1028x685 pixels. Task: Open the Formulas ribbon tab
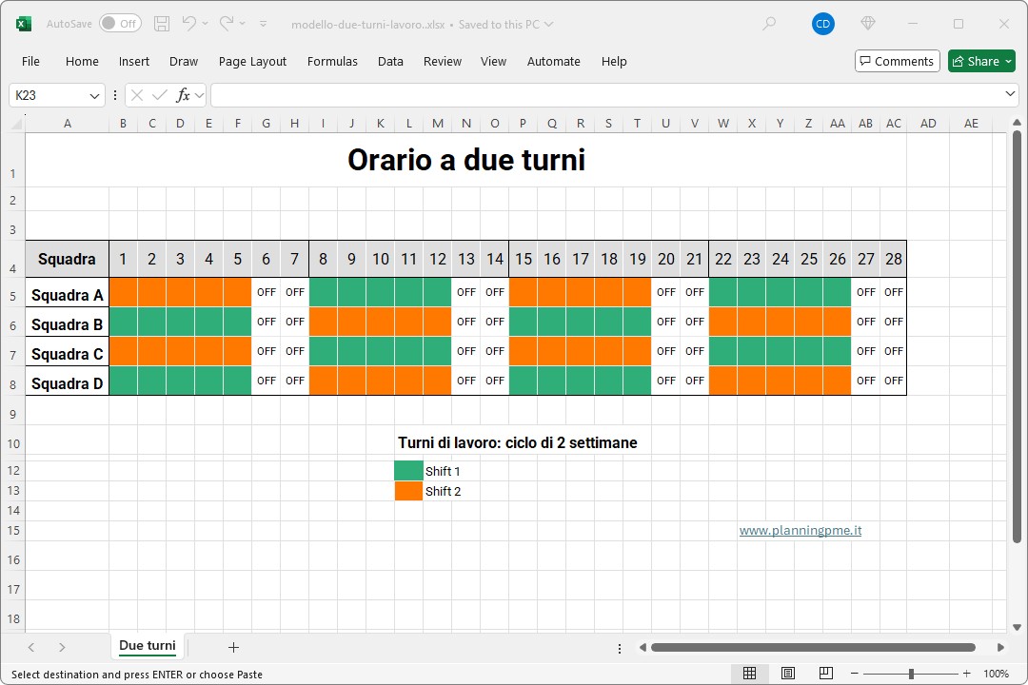pyautogui.click(x=332, y=61)
